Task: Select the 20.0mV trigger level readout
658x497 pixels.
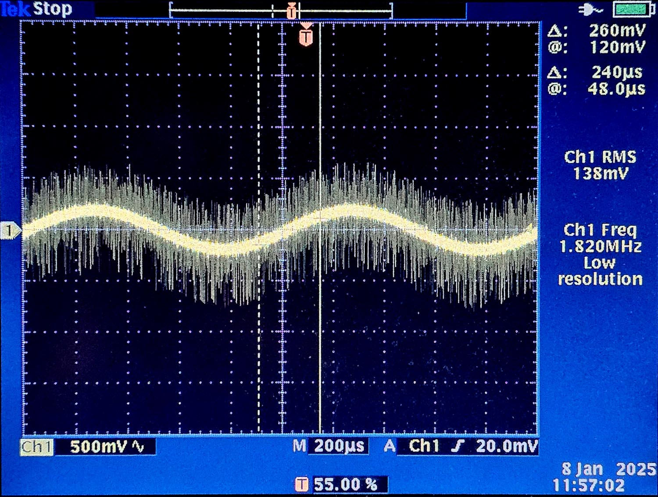Action: click(x=506, y=446)
